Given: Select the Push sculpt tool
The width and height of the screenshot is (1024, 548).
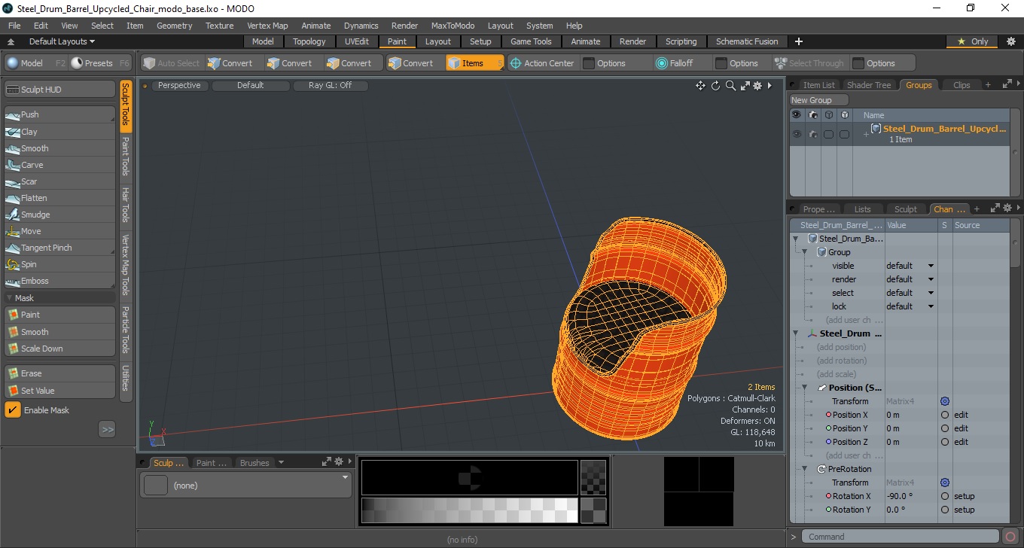Looking at the screenshot, I should click(x=60, y=114).
